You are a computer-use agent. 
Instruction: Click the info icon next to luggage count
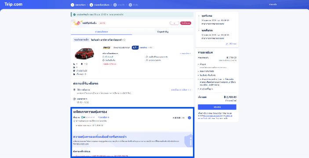(87, 64)
